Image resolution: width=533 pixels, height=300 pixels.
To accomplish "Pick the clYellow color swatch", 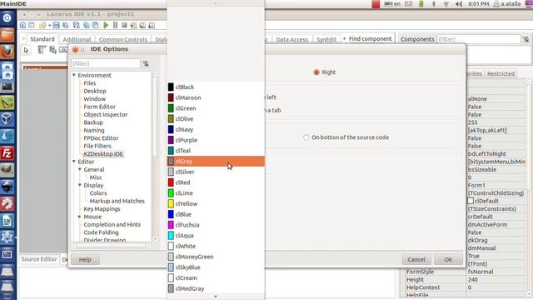I will pos(171,203).
